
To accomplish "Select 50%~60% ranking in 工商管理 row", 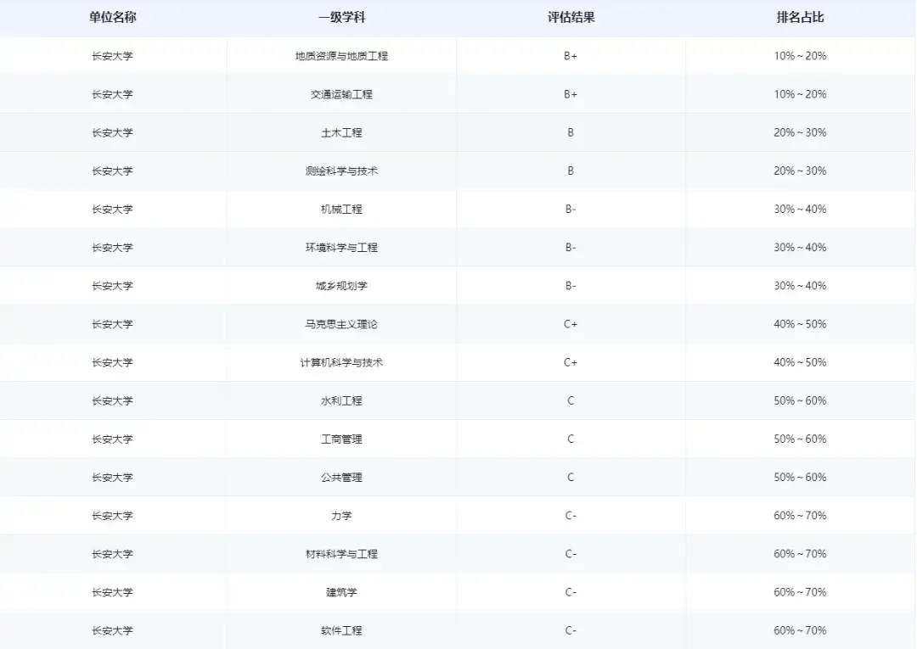I will point(800,439).
